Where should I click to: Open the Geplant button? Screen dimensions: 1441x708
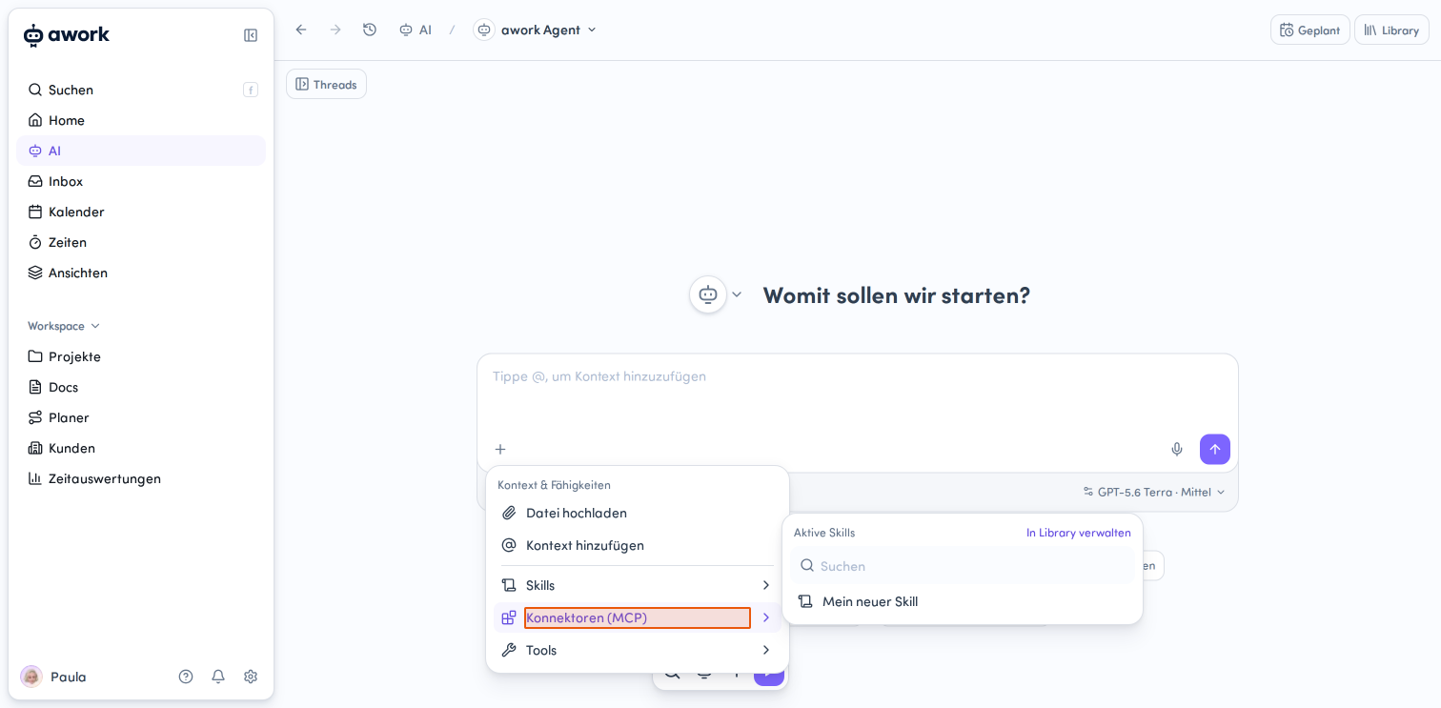click(x=1310, y=30)
